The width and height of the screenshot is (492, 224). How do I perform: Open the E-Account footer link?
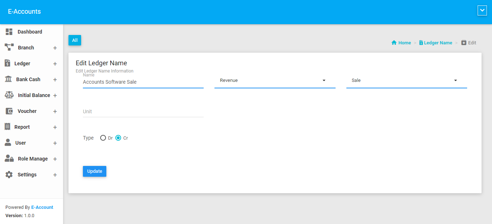click(x=42, y=207)
